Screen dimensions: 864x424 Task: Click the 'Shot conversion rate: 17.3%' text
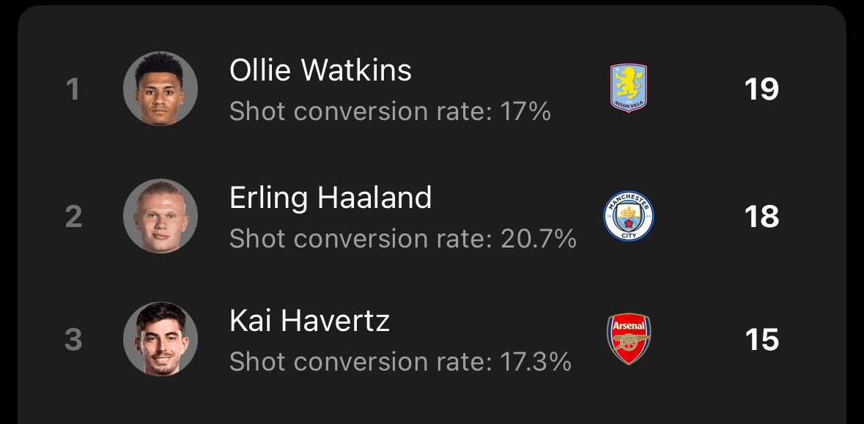coord(400,362)
